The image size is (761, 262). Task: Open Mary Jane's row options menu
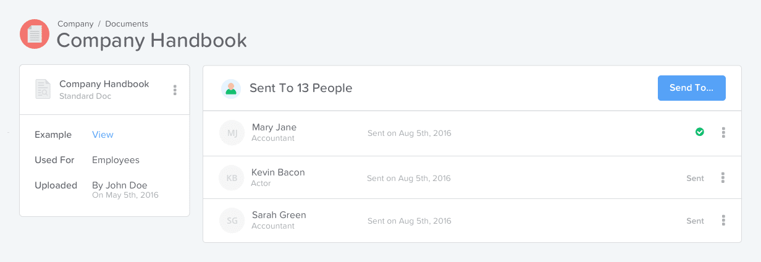[x=723, y=133]
